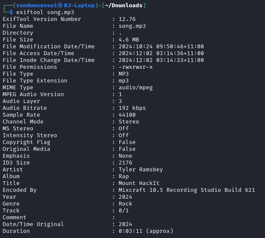The height and width of the screenshot is (238, 265).
Task: Click the MIME Type value audio/mpeg
Action: coord(136,88)
